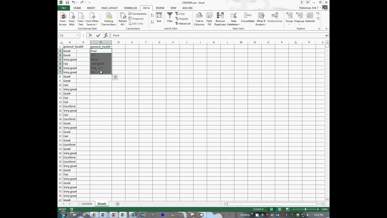Viewport: 387px width, 218px height.
Task: Sort Z to A descending
Action: 152,21
